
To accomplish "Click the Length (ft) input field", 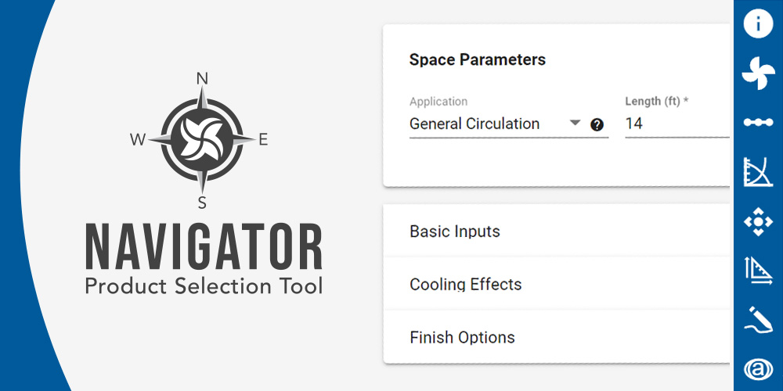I will pos(673,124).
